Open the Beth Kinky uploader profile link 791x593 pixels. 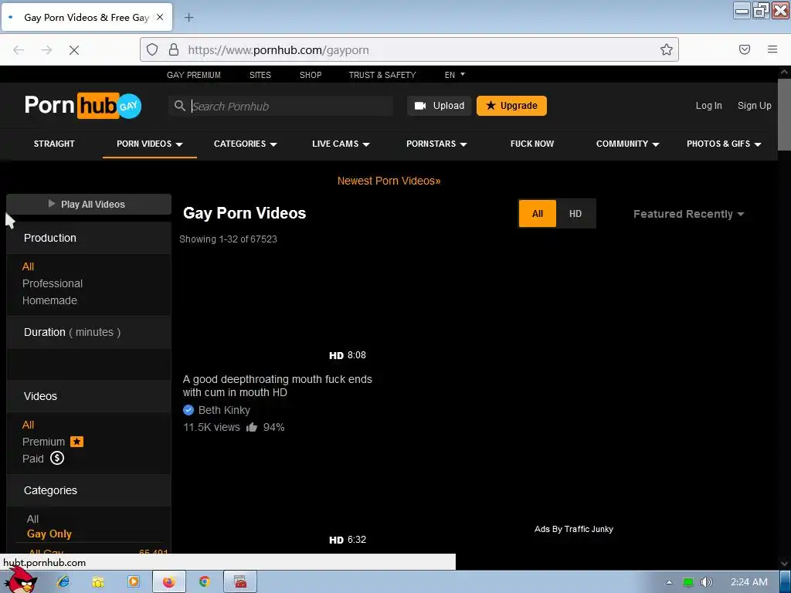[224, 410]
